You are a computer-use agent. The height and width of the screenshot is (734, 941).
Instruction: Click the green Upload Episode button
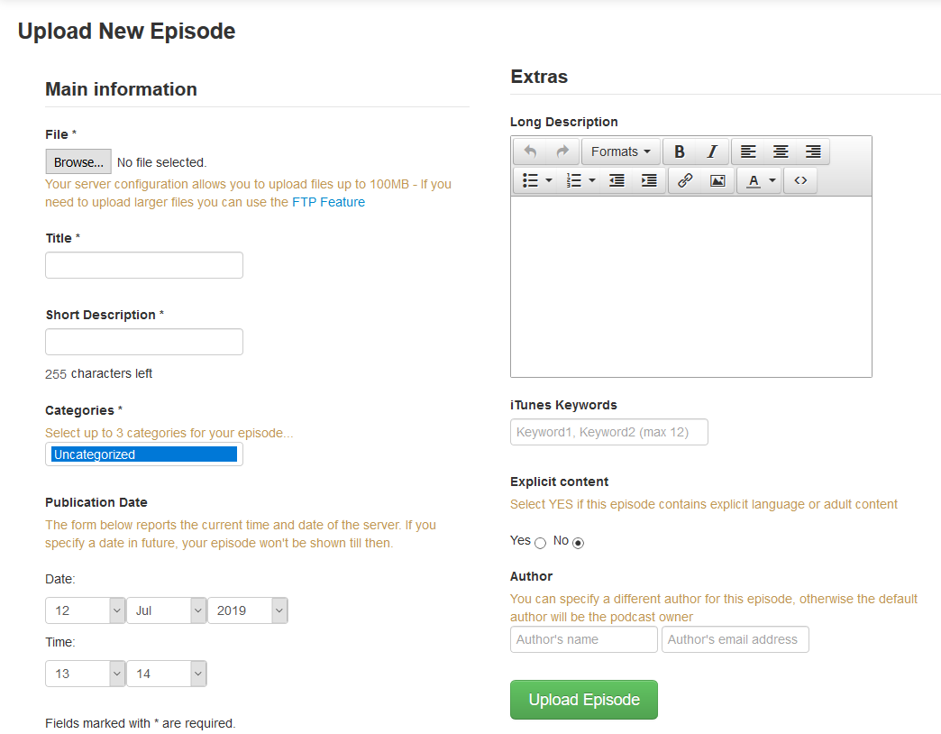coord(584,700)
